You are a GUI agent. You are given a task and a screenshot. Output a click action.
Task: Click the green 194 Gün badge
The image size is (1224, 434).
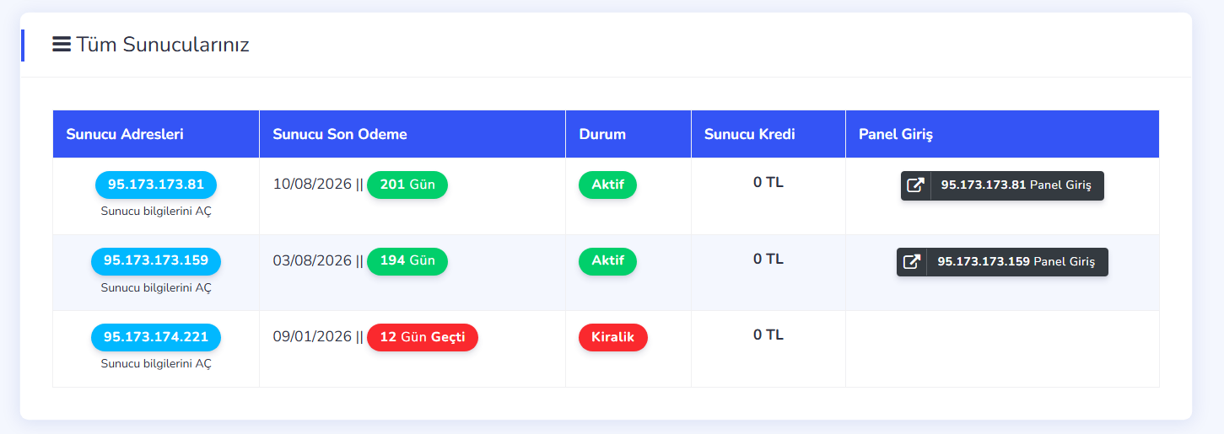(x=407, y=261)
